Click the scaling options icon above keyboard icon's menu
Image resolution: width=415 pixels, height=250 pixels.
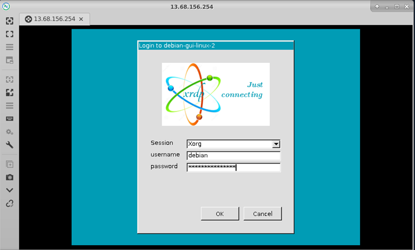[x=10, y=93]
